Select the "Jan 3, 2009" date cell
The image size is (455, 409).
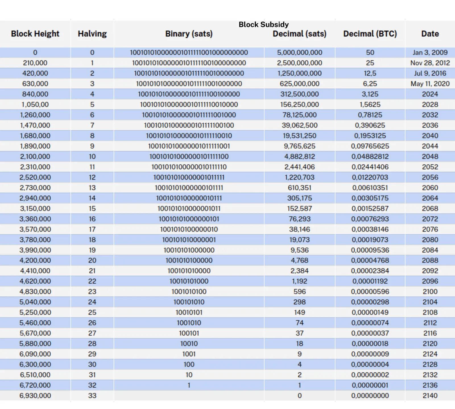[430, 53]
